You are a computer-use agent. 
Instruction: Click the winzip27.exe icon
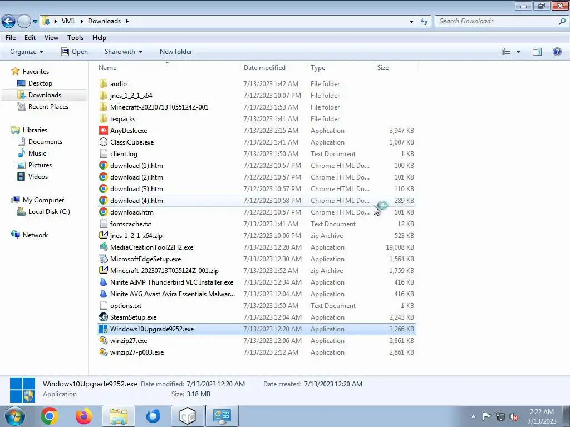click(103, 341)
